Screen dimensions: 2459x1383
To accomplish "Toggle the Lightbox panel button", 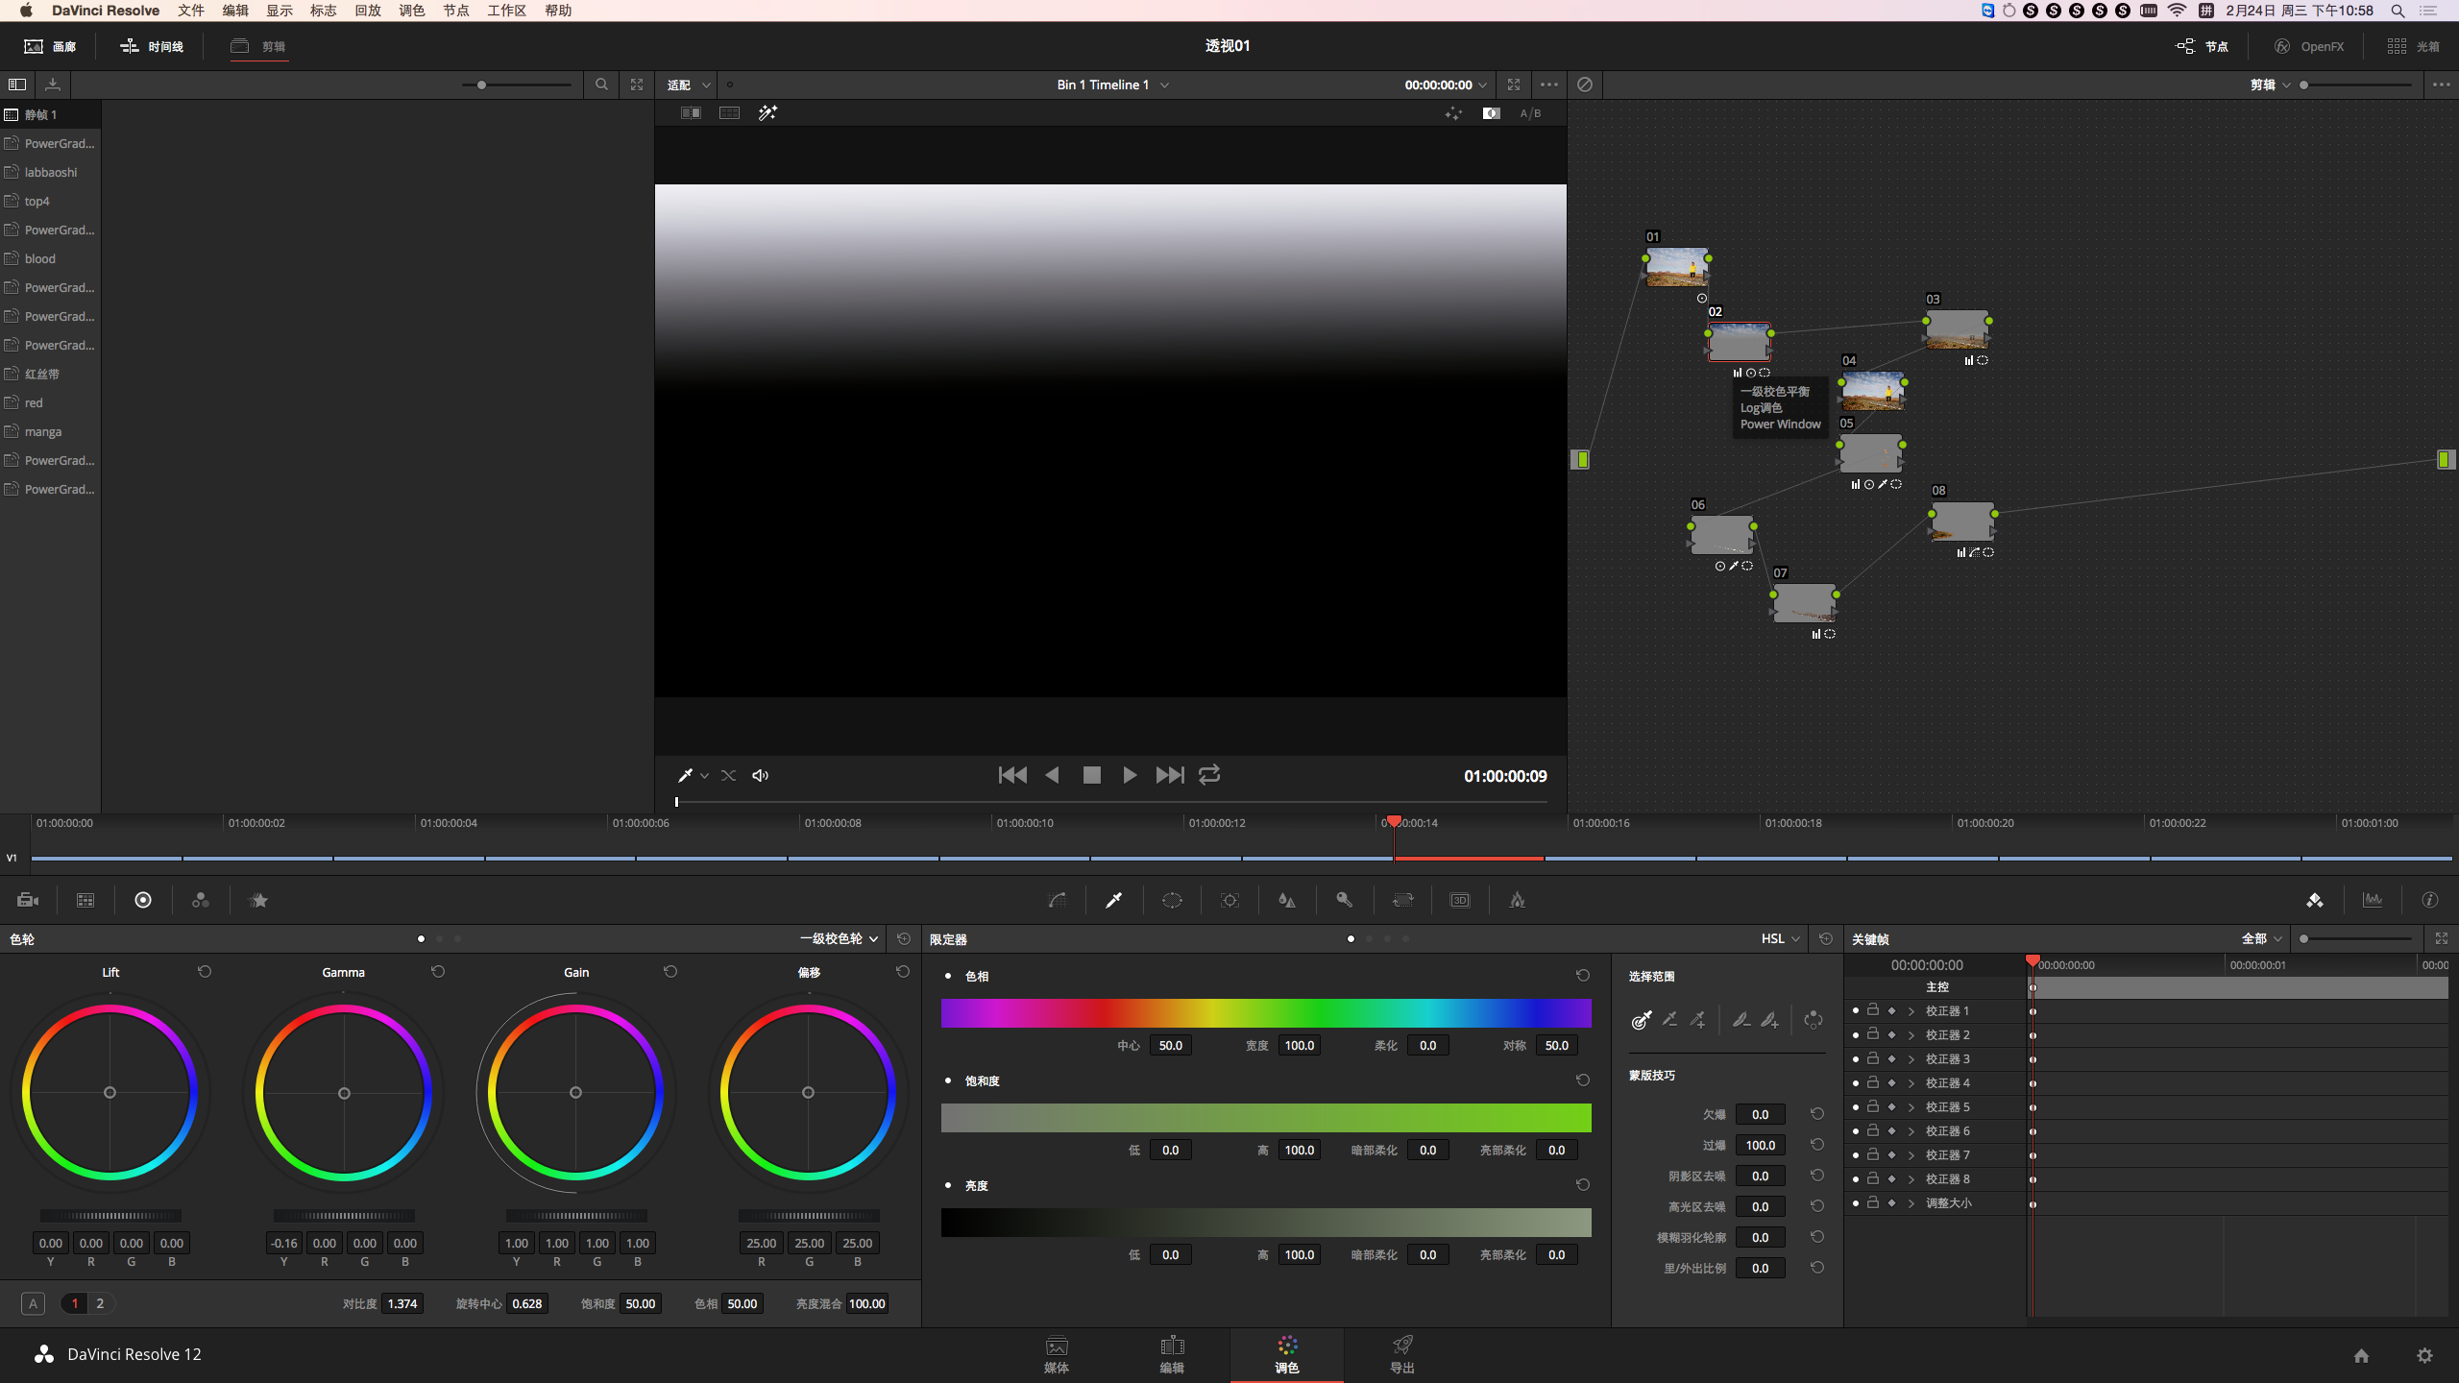I will click(2413, 46).
